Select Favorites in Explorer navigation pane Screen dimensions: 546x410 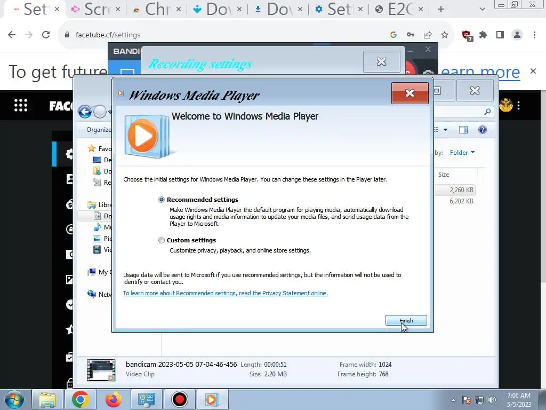[99, 148]
